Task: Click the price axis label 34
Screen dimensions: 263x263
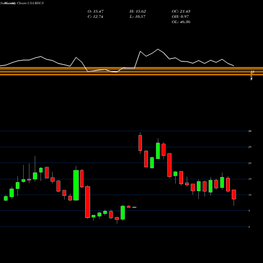Action: click(250, 131)
